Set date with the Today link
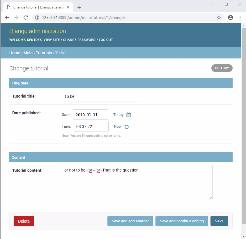This screenshot has width=246, height=239. 118,115
